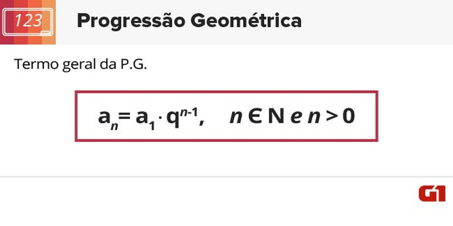Click the italic e between N and n
Viewport: 453px width, 226px height.
(x=296, y=118)
